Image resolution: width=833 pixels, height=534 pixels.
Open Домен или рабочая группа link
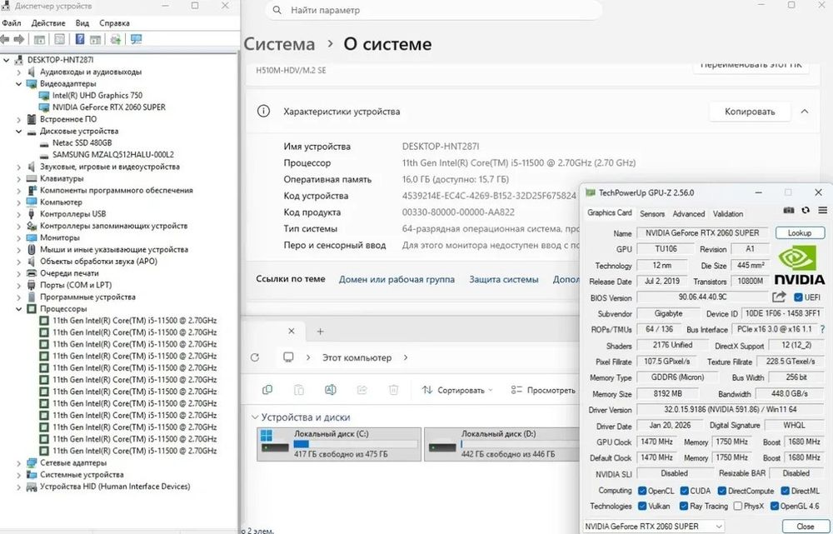pyautogui.click(x=397, y=279)
